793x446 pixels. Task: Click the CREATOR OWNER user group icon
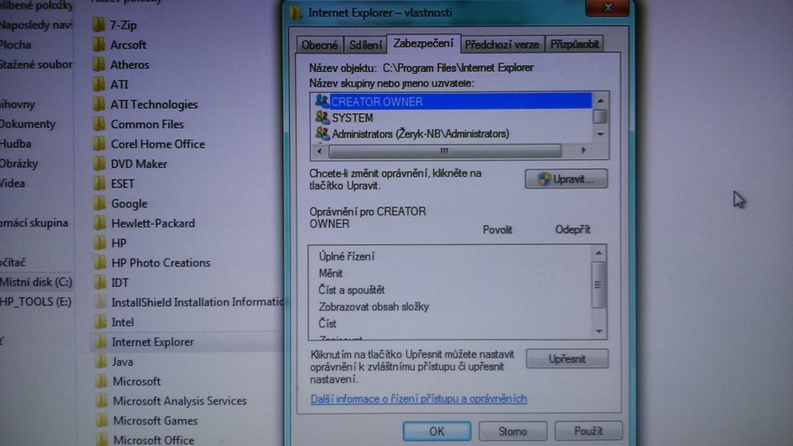click(322, 101)
